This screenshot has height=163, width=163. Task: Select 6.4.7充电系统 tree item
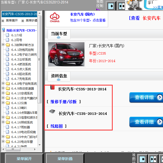(21, 79)
